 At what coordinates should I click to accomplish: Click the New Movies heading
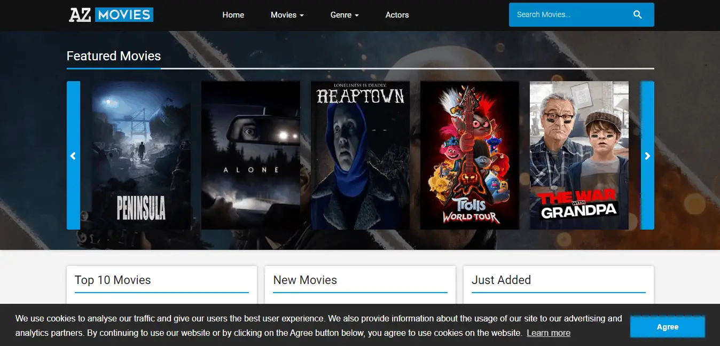[305, 280]
